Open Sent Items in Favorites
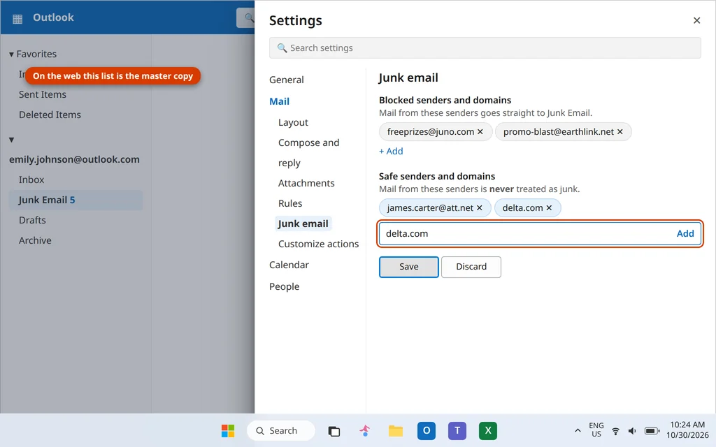The height and width of the screenshot is (447, 716). 43,94
